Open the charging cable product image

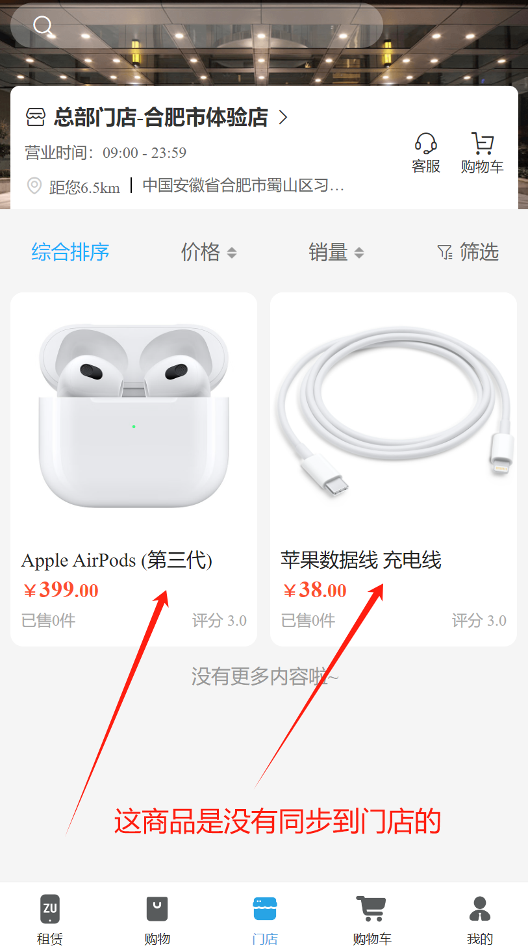(394, 416)
